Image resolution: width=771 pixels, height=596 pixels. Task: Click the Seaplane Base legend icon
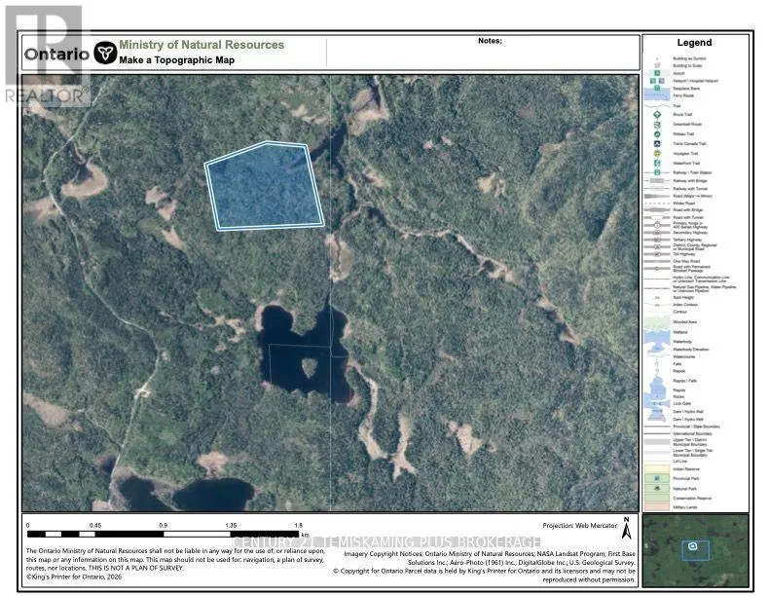(657, 88)
